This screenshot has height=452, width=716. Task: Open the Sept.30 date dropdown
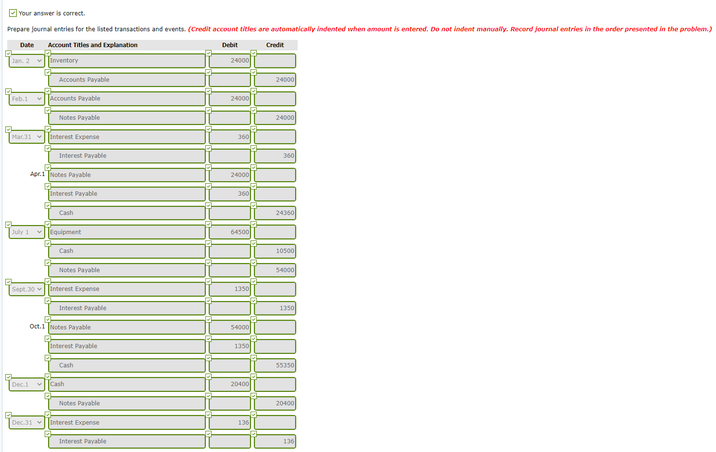[26, 289]
